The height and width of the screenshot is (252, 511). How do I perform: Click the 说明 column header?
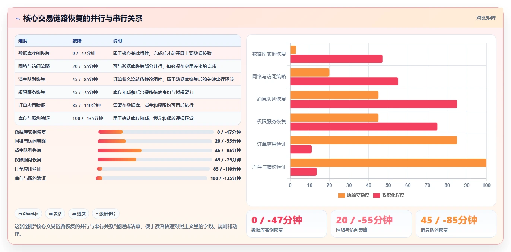(x=118, y=41)
